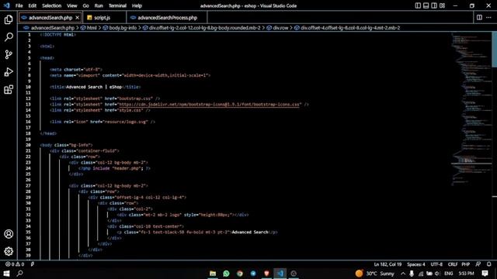497x279 pixels.
Task: Open Windows action center notifications
Action: pos(485,274)
